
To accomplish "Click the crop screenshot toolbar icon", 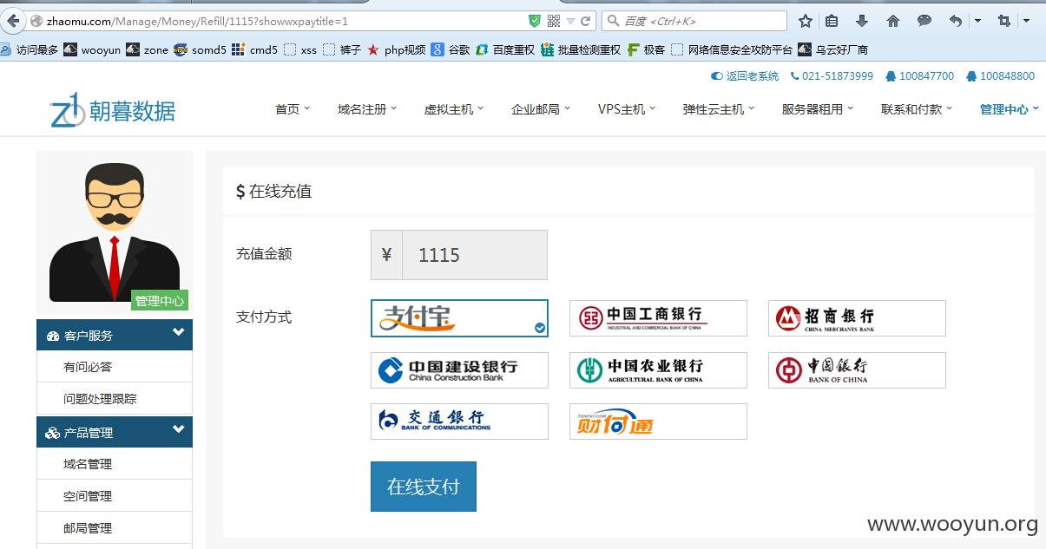I will pyautogui.click(x=1004, y=21).
